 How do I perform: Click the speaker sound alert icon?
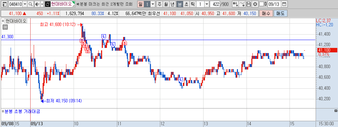[x=37, y=4]
